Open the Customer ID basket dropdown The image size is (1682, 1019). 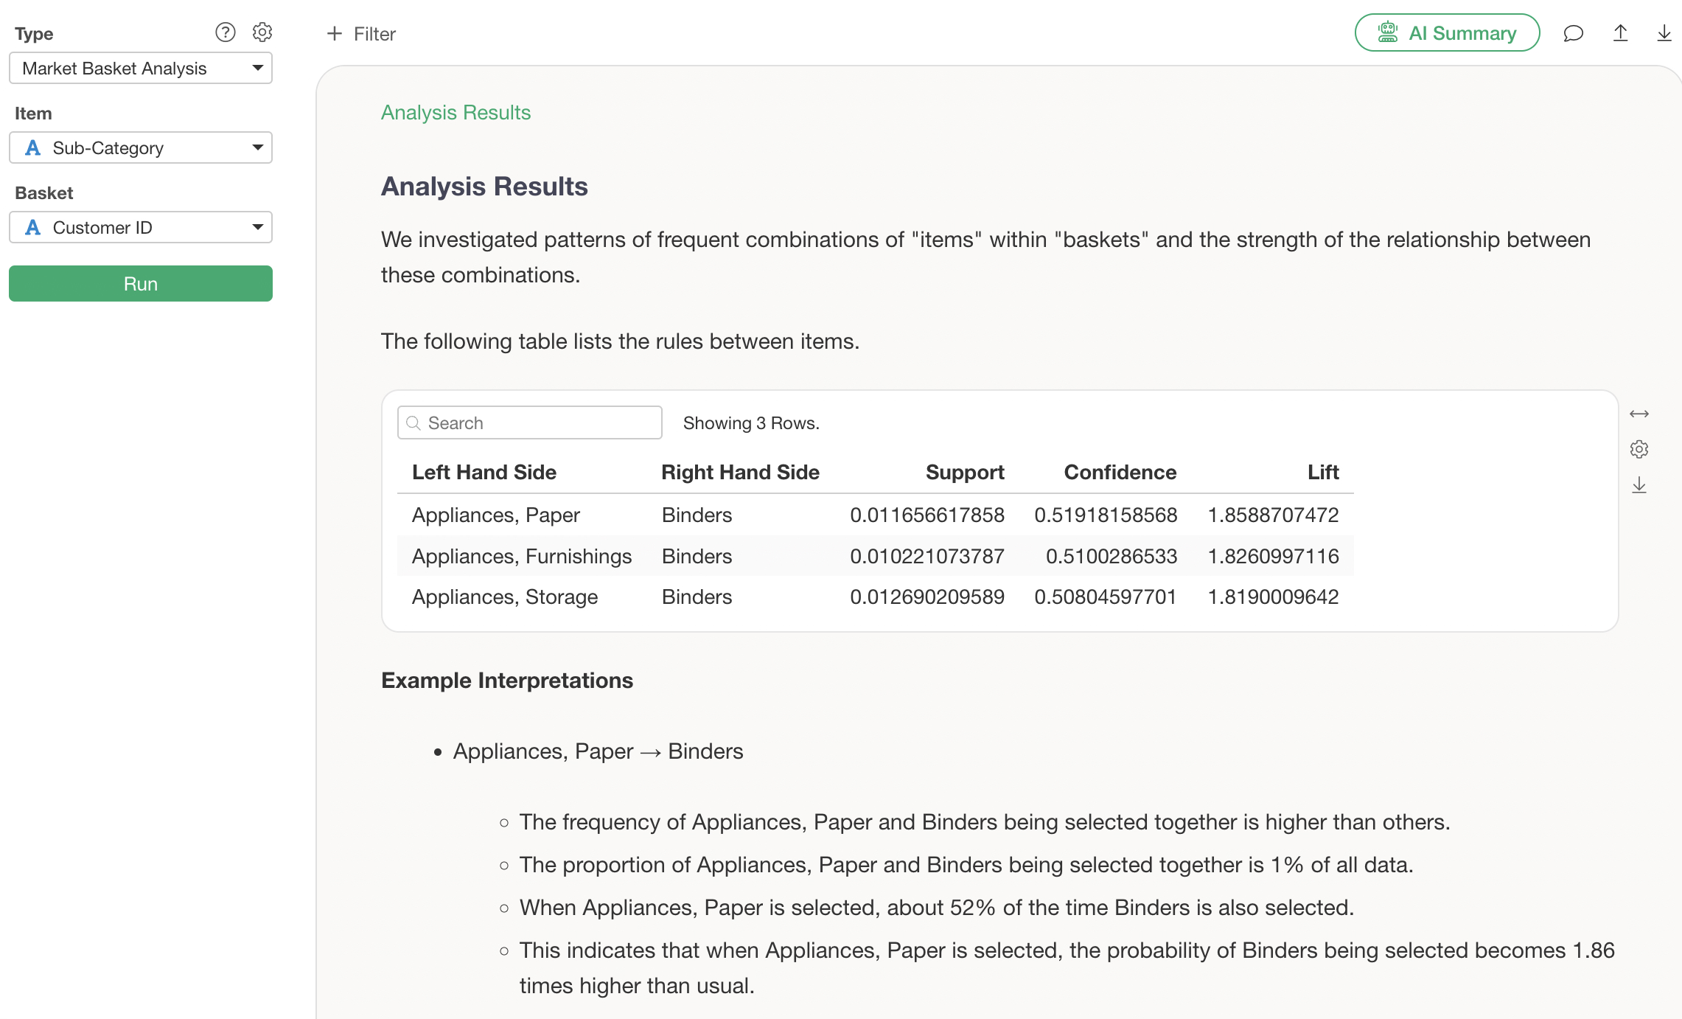(x=141, y=228)
